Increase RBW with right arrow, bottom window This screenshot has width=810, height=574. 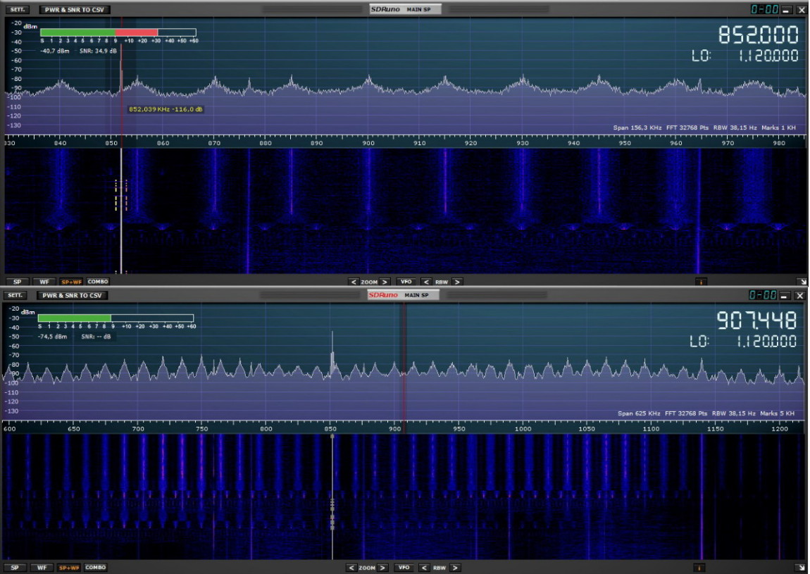(454, 567)
